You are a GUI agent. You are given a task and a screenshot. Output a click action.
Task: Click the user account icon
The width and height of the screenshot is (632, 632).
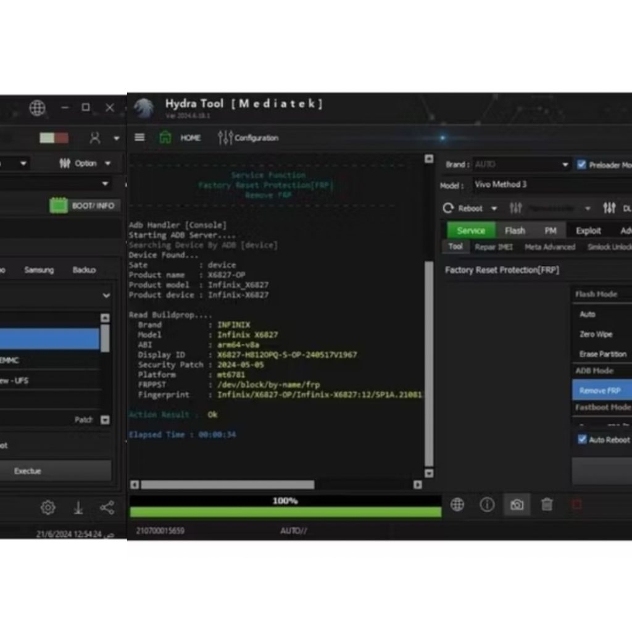click(x=95, y=138)
